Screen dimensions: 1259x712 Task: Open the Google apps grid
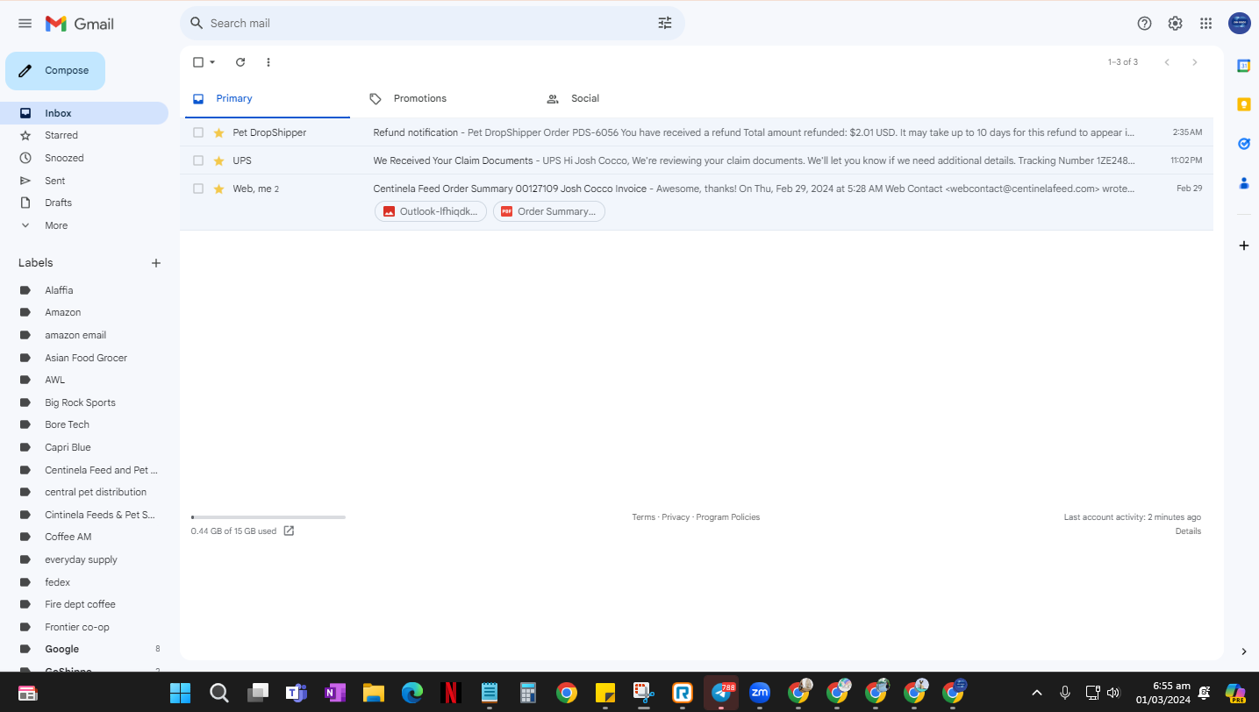click(1205, 24)
